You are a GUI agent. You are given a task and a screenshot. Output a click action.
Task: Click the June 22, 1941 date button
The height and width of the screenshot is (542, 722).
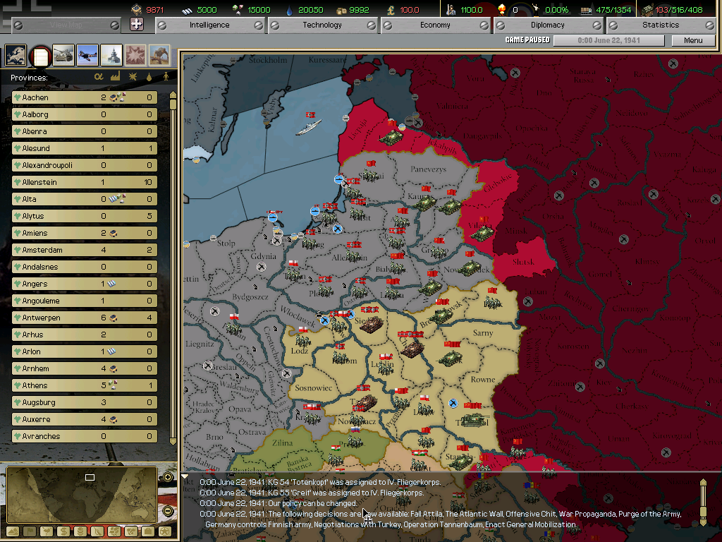click(x=608, y=40)
